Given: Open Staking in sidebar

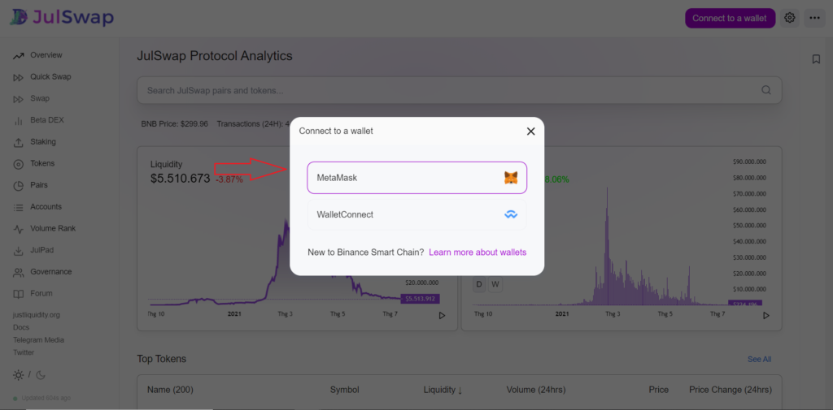Looking at the screenshot, I should point(43,142).
